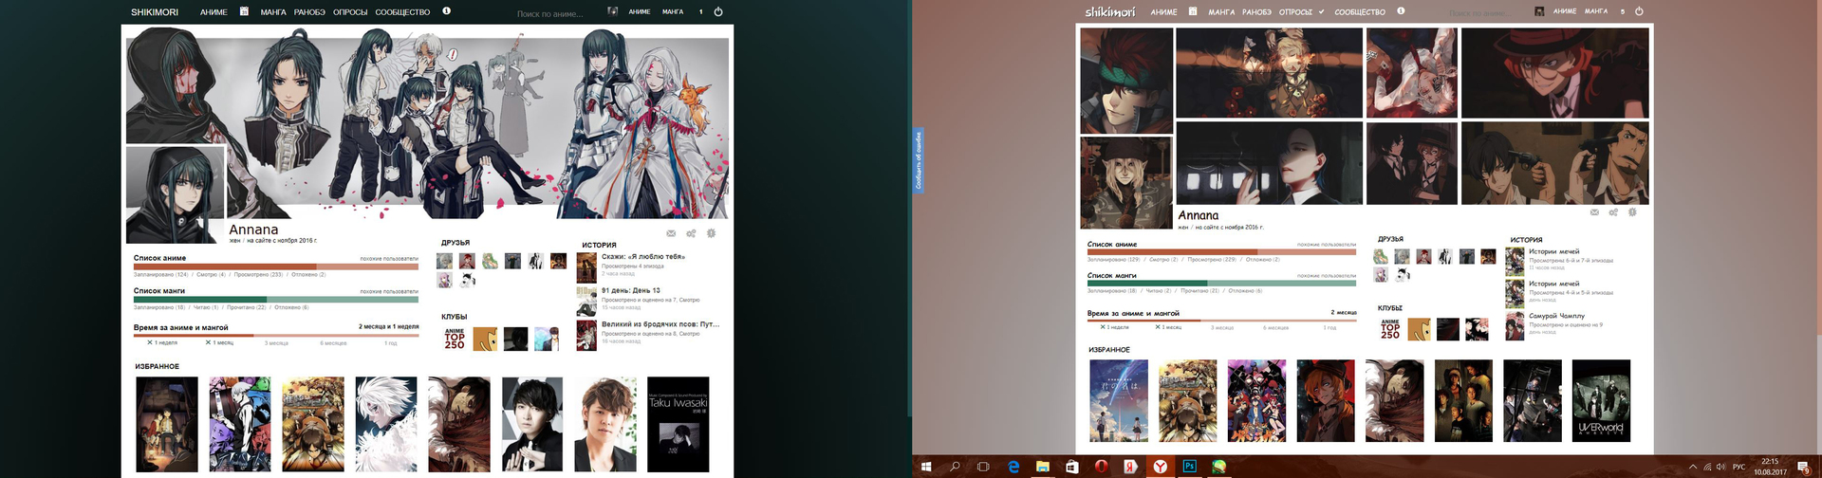The image size is (1822, 478).
Task: Open Photoshop from the taskbar
Action: pos(1189,467)
